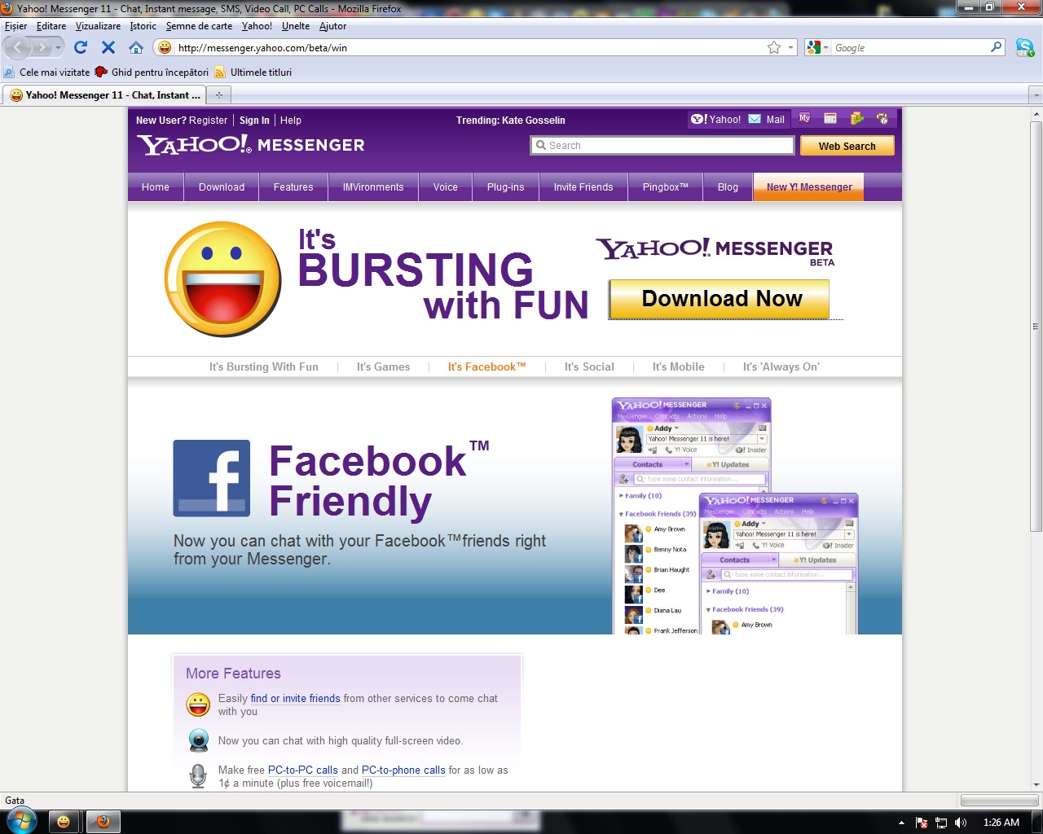Click the Download Now button
The height and width of the screenshot is (834, 1043).
[x=720, y=299]
